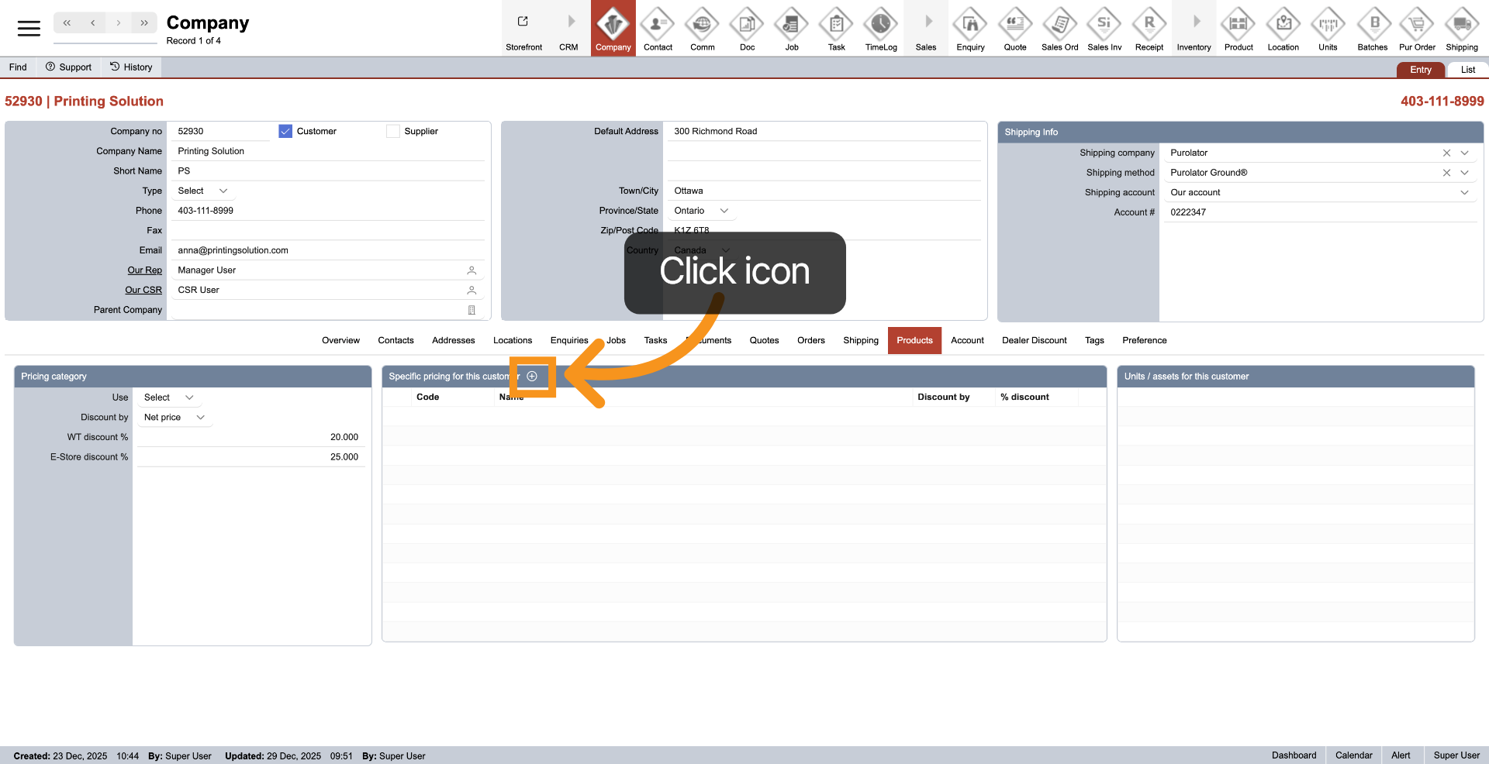
Task: Clear the Purolator shipping company selection
Action: 1446,153
